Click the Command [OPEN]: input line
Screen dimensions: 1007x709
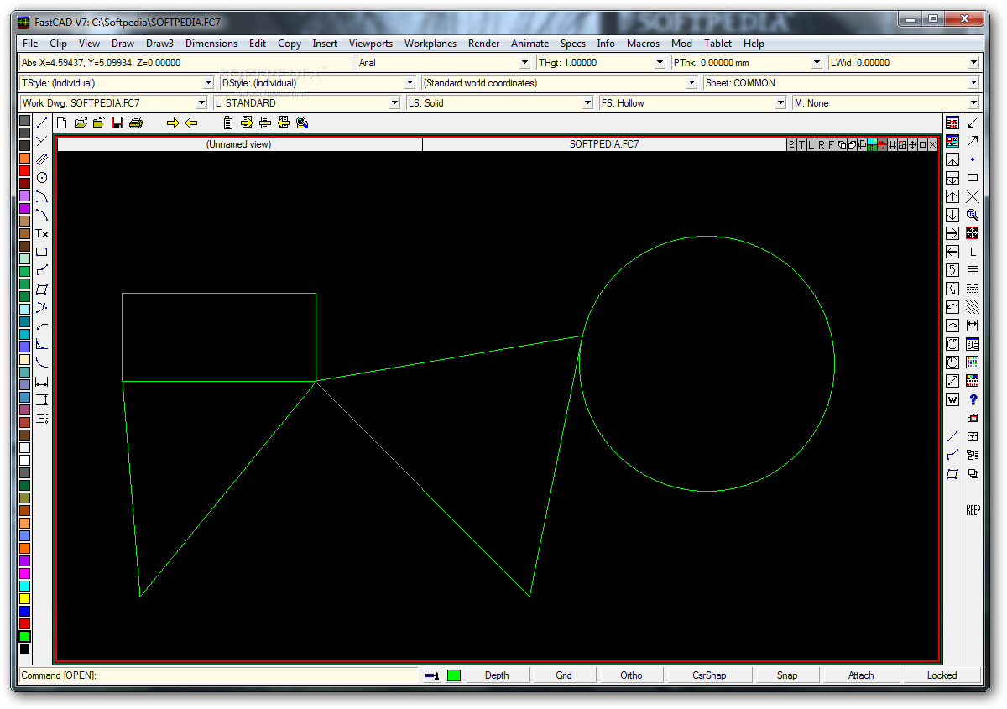pos(218,675)
